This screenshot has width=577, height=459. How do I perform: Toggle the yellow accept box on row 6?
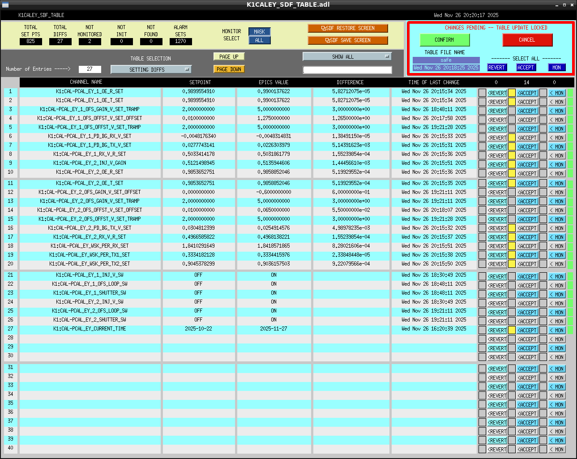tap(512, 138)
